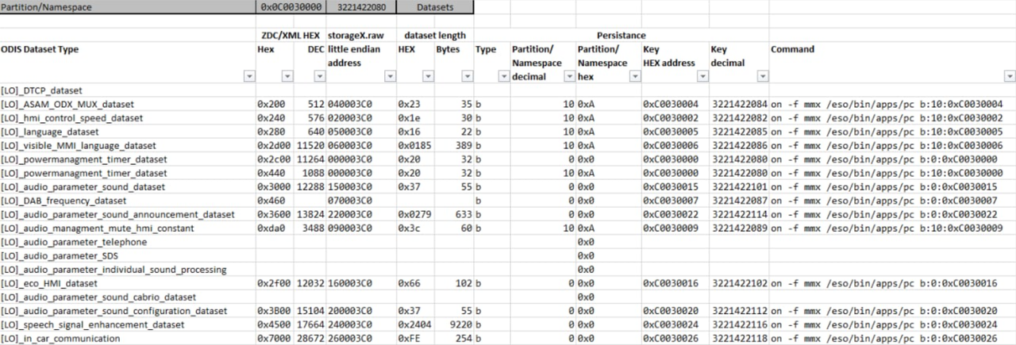Image resolution: width=1016 pixels, height=345 pixels.
Task: Click the dataset length header cell
Action: pos(435,36)
